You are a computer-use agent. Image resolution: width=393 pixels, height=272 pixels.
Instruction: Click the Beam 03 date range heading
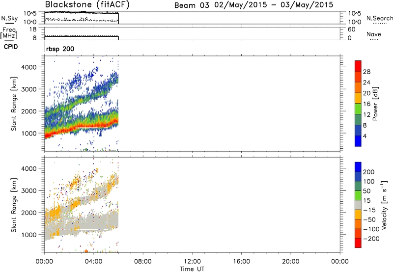[x=253, y=5]
